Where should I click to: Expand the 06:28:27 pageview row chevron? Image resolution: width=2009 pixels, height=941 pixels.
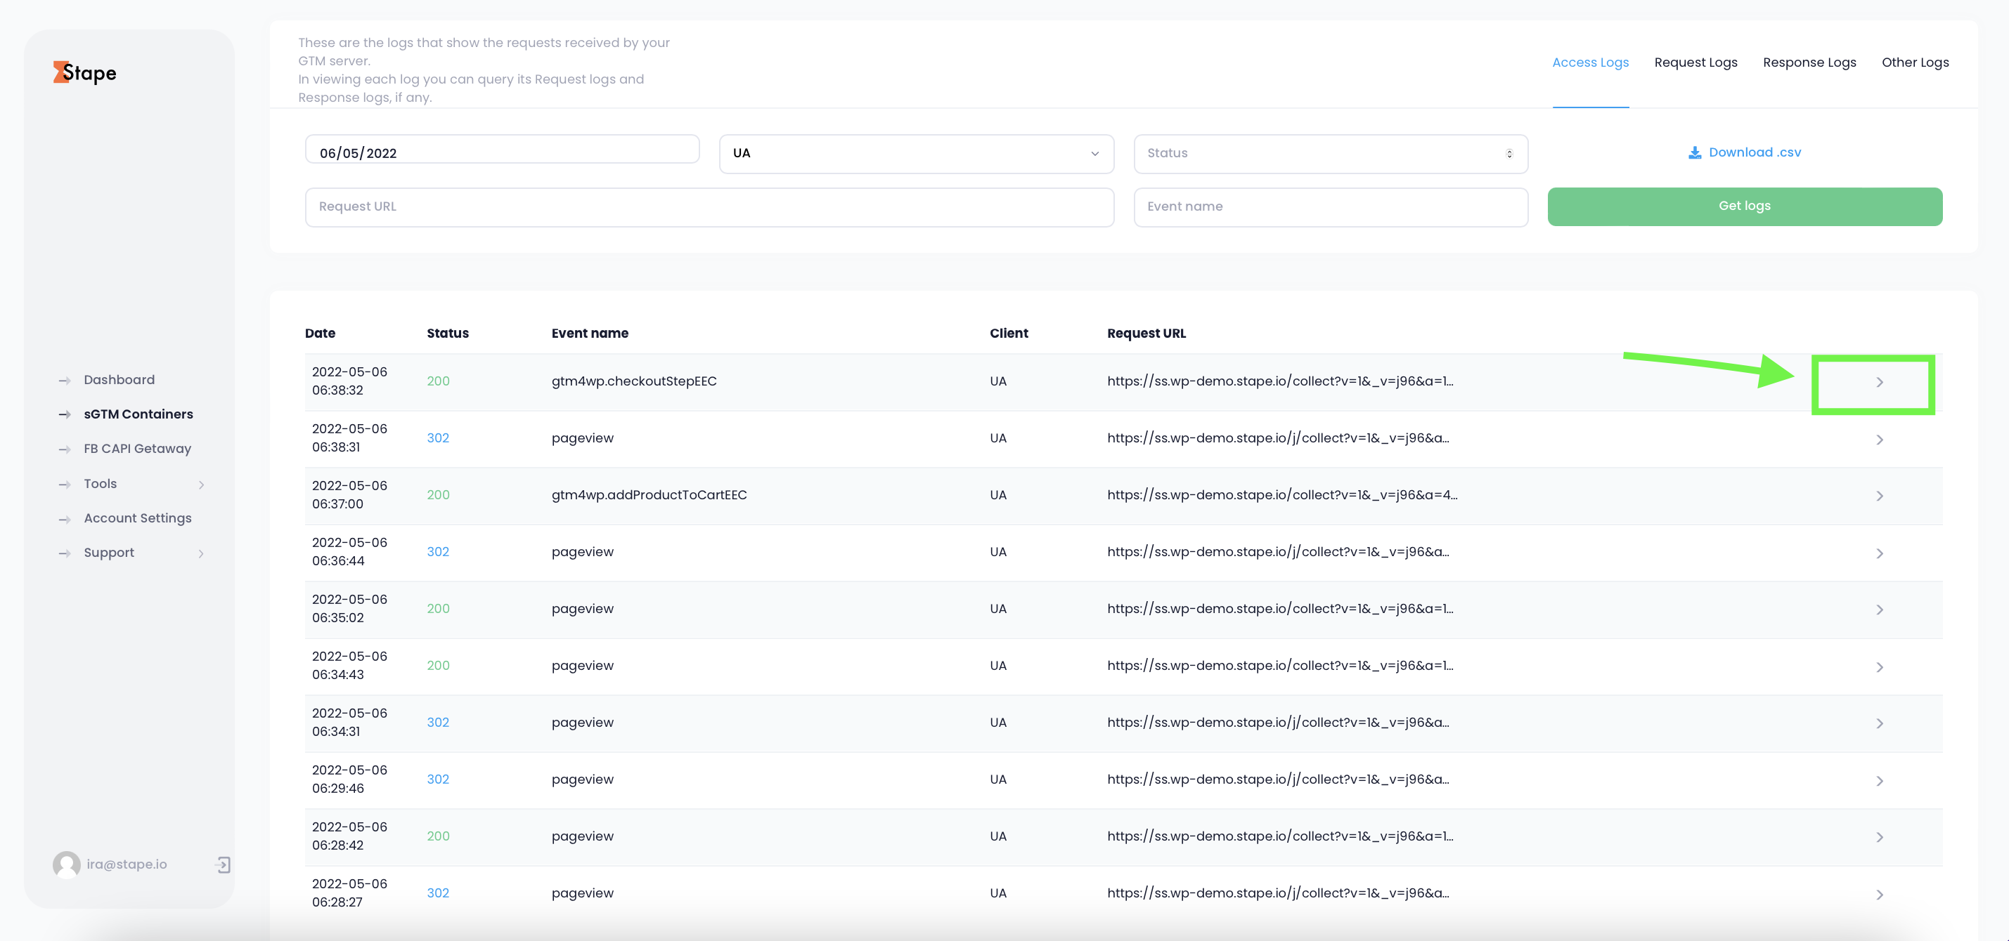(x=1880, y=894)
